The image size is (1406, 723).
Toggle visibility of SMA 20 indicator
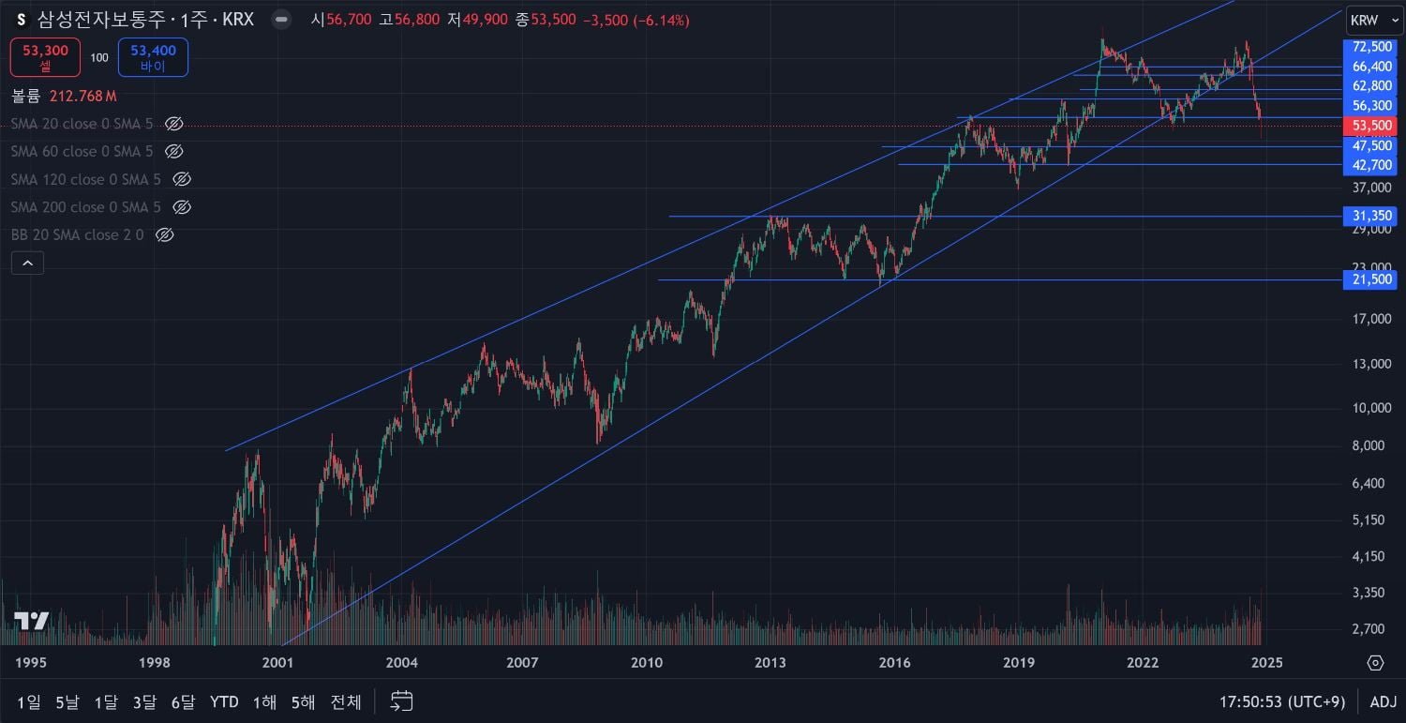[x=173, y=124]
